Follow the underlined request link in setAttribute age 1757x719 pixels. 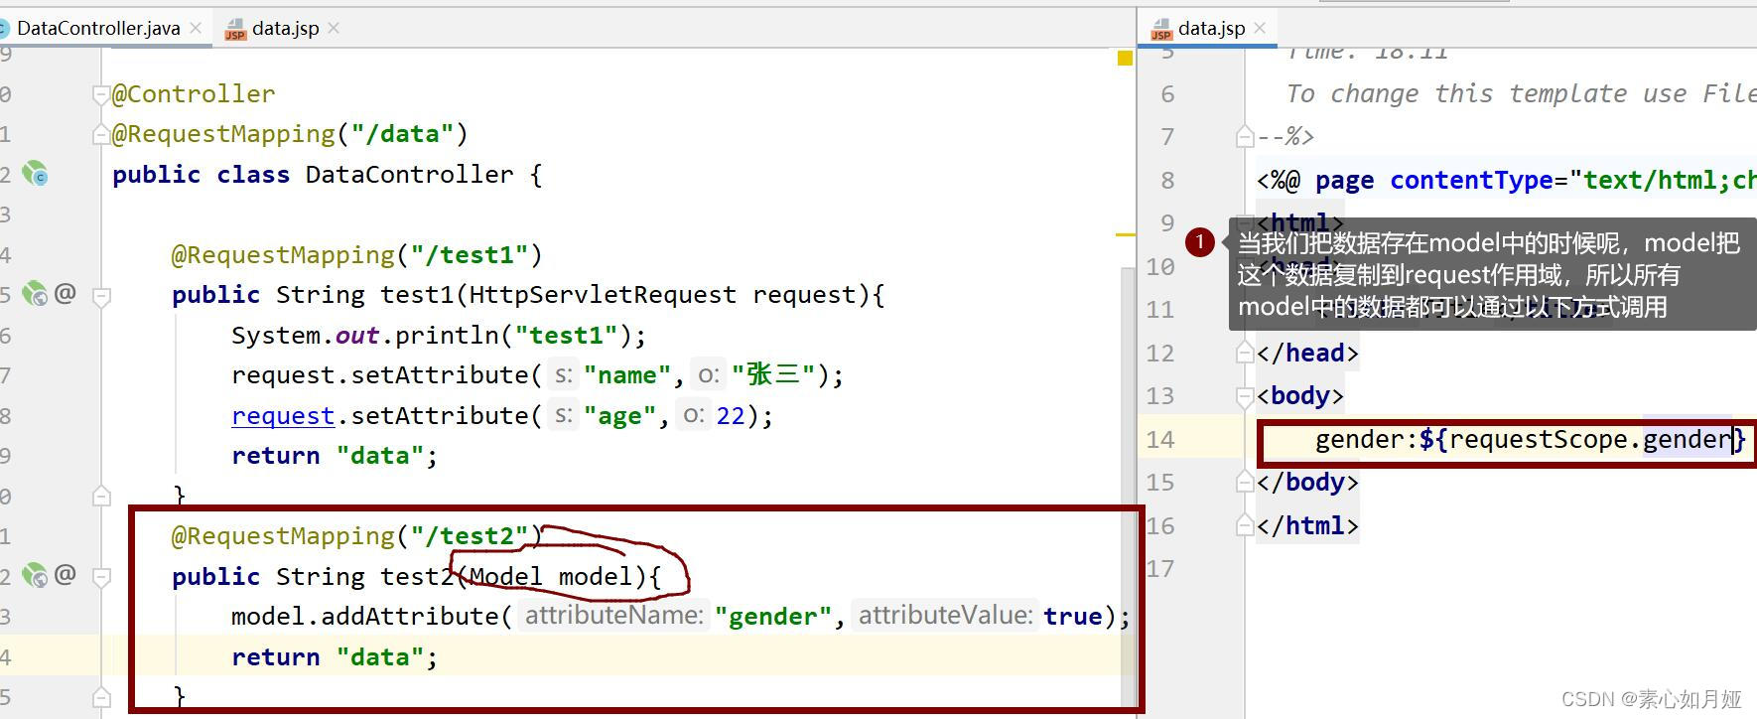point(283,415)
